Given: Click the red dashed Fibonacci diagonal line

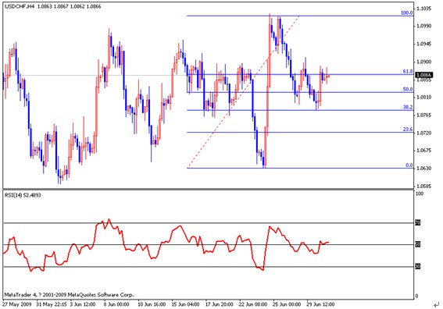Looking at the screenshot, I should pyautogui.click(x=243, y=92).
